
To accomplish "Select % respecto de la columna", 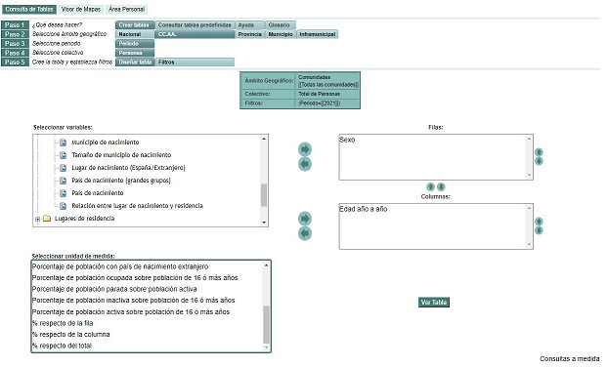I will (71, 335).
